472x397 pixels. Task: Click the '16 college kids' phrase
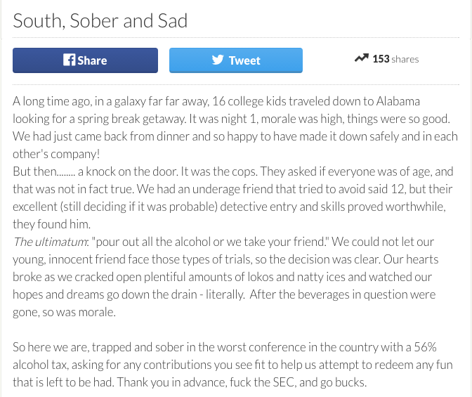249,101
